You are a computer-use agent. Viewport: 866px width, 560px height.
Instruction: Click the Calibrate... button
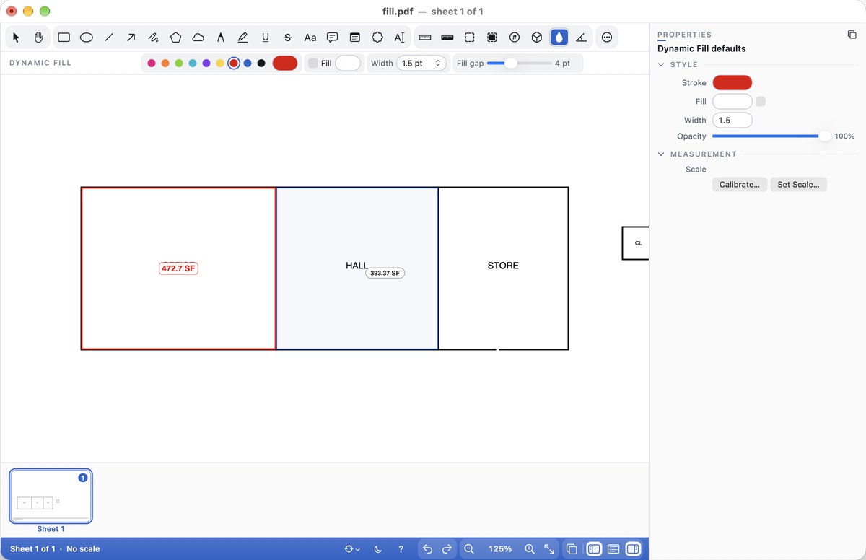[740, 185]
